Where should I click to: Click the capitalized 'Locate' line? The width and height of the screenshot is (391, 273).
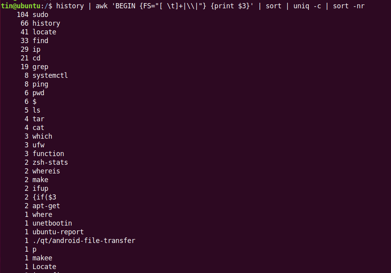44,267
